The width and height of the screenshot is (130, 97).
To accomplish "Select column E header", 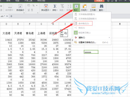I will coord(18,24).
